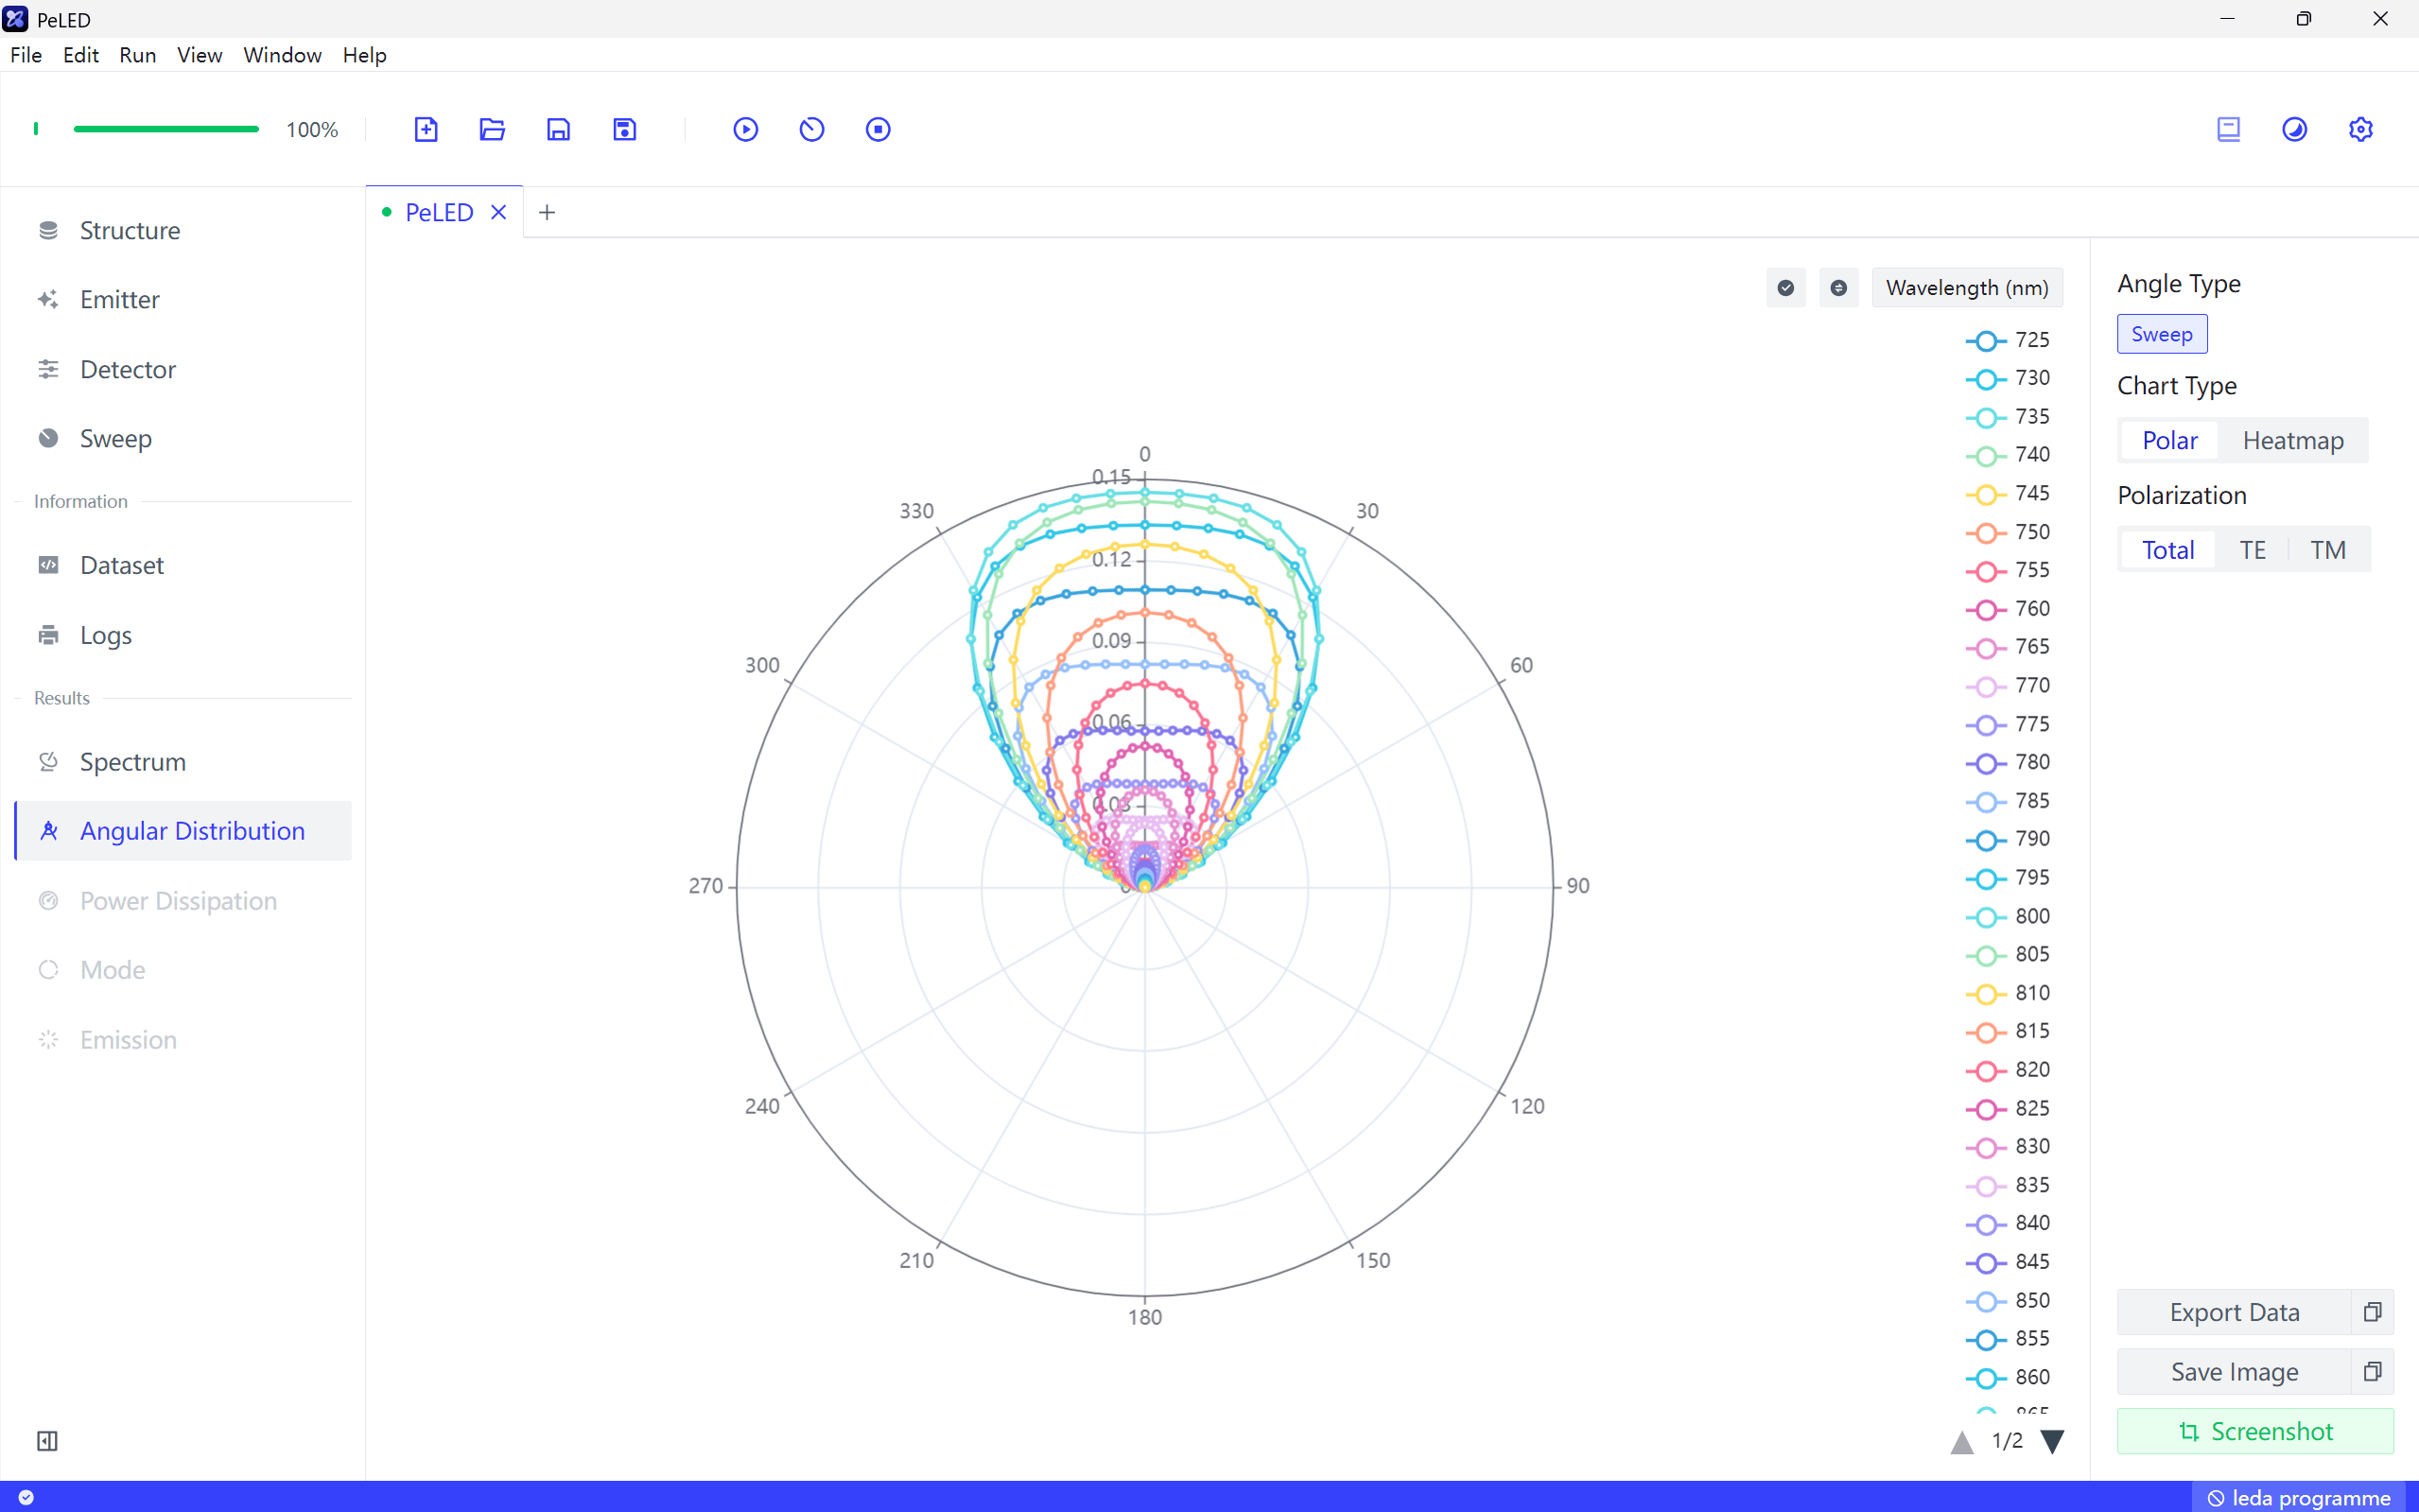Select Angular Distribution results

coord(183,831)
